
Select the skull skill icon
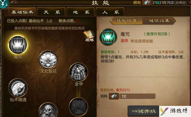pos(48,110)
